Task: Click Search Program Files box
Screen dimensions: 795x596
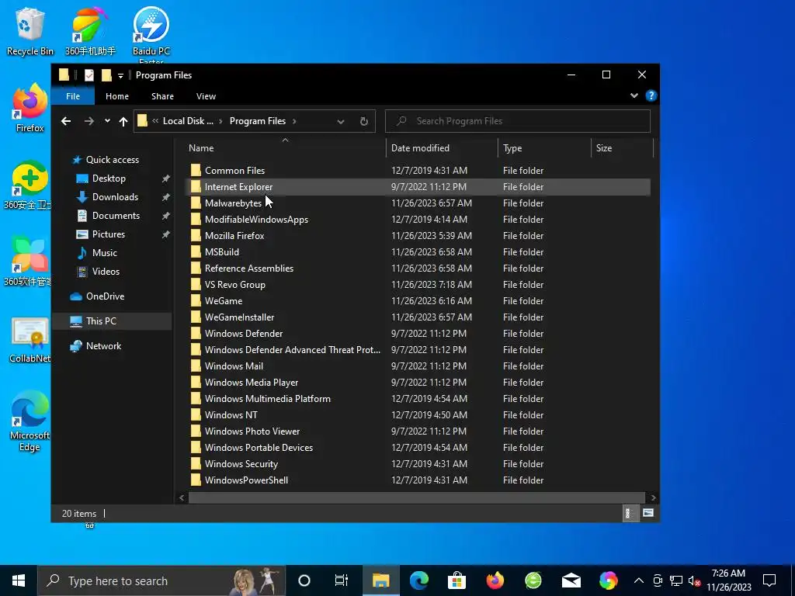Action: (x=518, y=121)
